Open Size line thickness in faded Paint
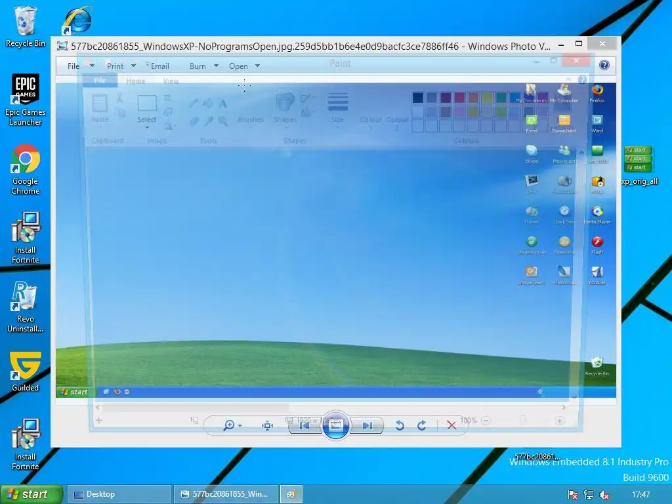The width and height of the screenshot is (672, 504). click(337, 110)
